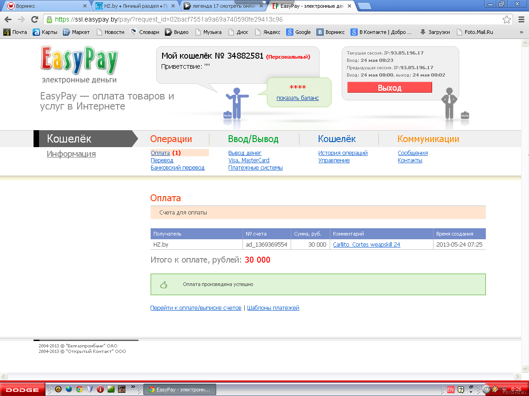This screenshot has height=396, width=529.
Task: Launch Chrome from the quick launch bar
Action: click(79, 389)
